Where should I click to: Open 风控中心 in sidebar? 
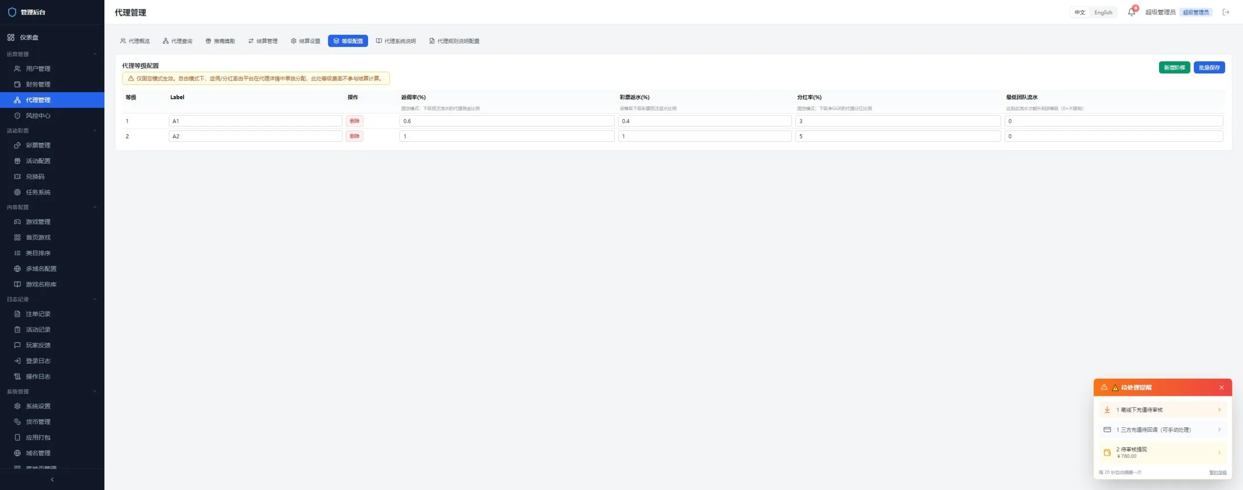coord(52,115)
